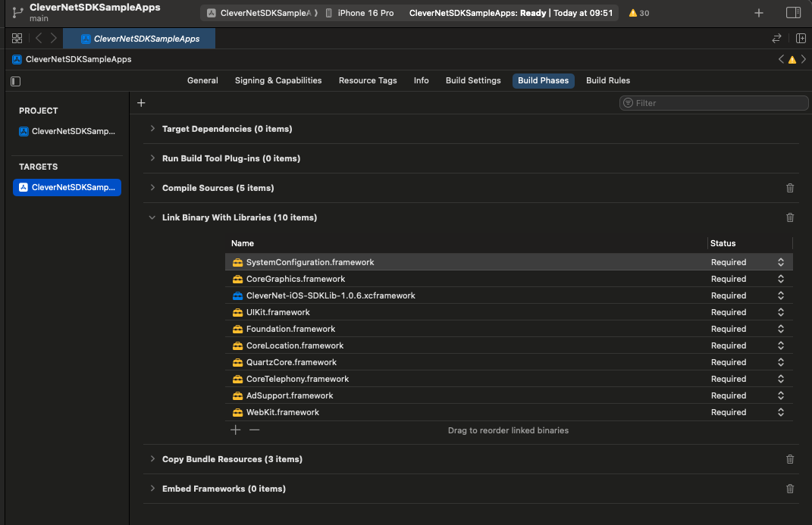Open status dropdown for SystemConfiguration.framework
Viewport: 812px width, 525px height.
pyautogui.click(x=780, y=262)
